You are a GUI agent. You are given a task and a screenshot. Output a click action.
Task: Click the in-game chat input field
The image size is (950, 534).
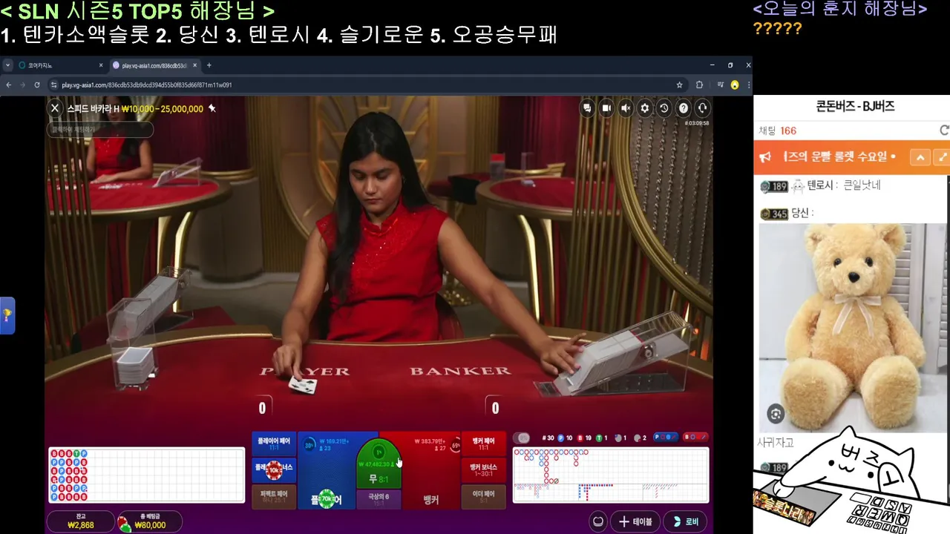click(x=101, y=129)
